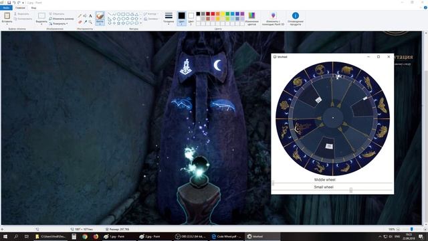Open Chrome from the taskbar
The image size is (428, 241).
point(85,236)
